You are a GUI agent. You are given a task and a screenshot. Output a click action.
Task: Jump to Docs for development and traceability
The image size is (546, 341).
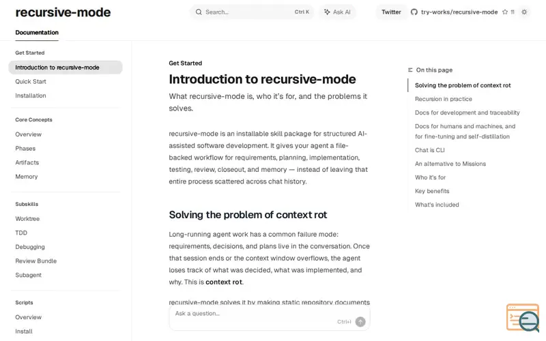point(468,113)
